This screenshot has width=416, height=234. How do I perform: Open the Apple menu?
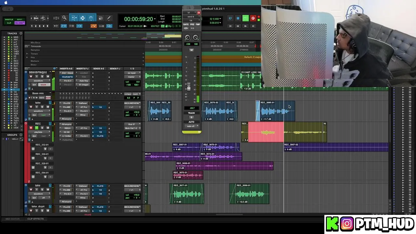(x=6, y=3)
